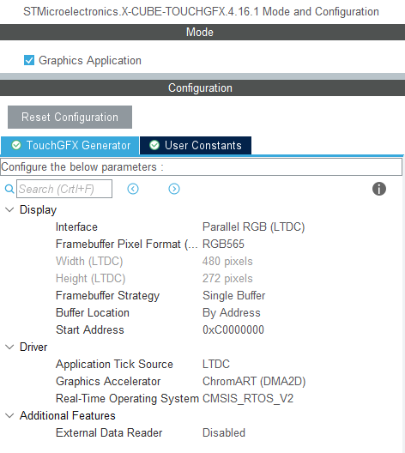This screenshot has height=453, width=405.
Task: Uncheck the Graphics Application checkbox
Action: (29, 60)
